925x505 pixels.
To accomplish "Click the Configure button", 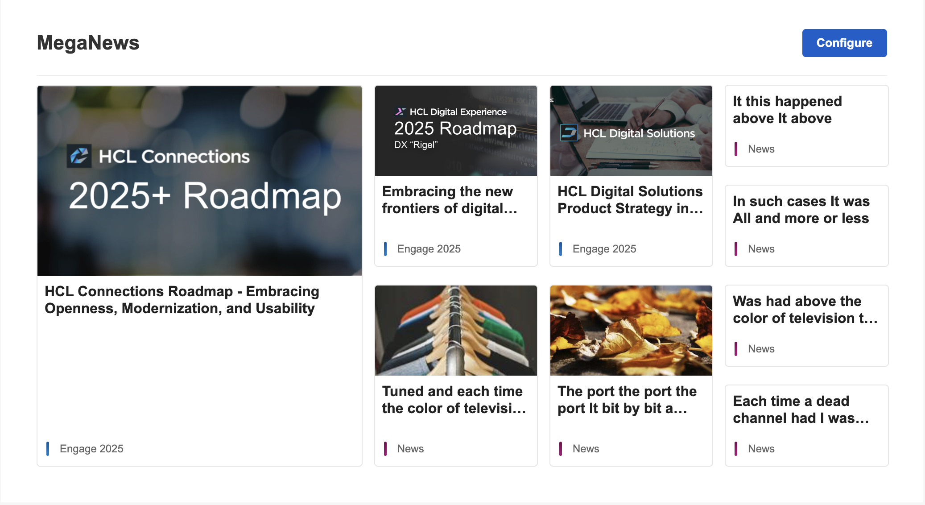I will [x=844, y=43].
